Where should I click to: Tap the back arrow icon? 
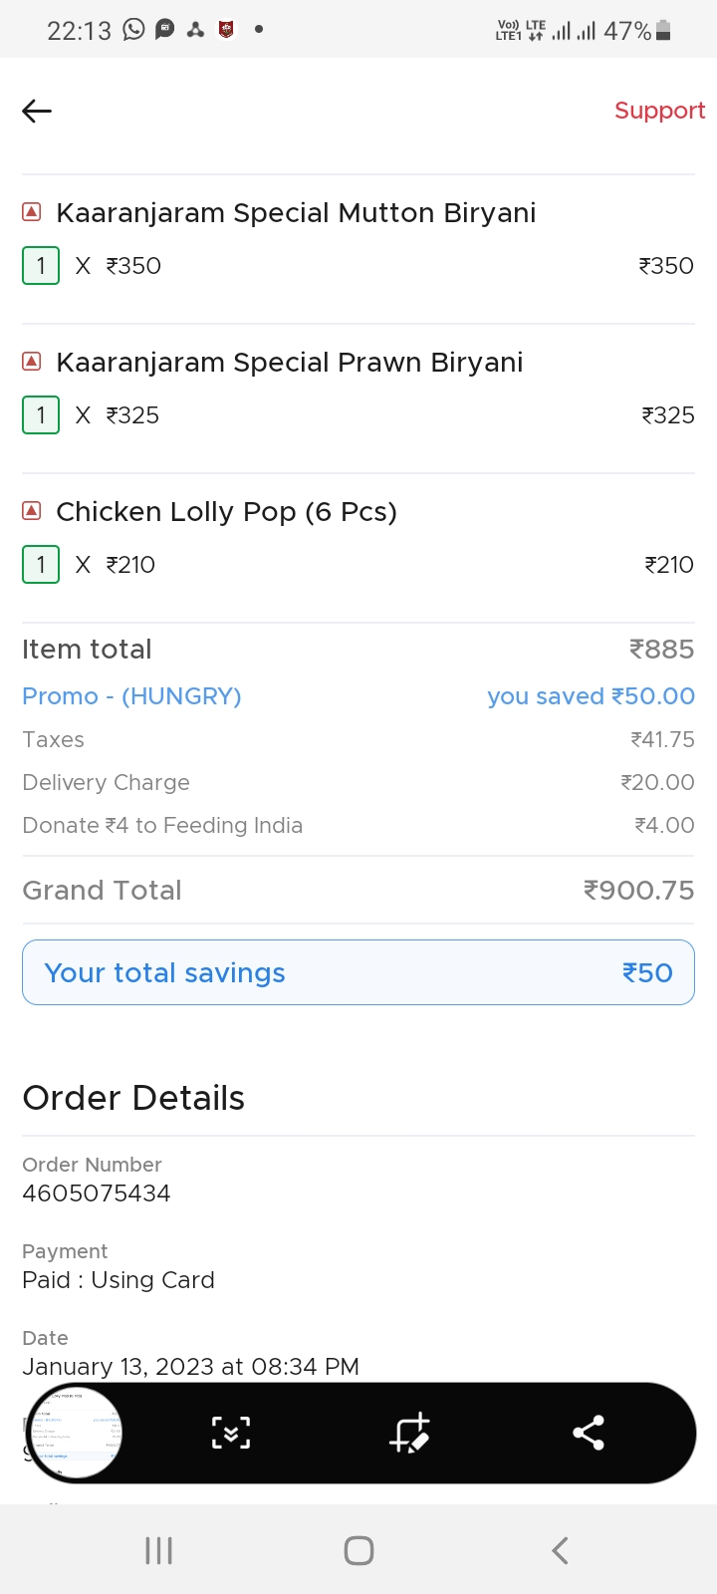pos(37,111)
